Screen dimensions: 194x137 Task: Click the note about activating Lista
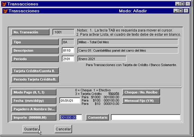pyautogui.click(x=129, y=34)
